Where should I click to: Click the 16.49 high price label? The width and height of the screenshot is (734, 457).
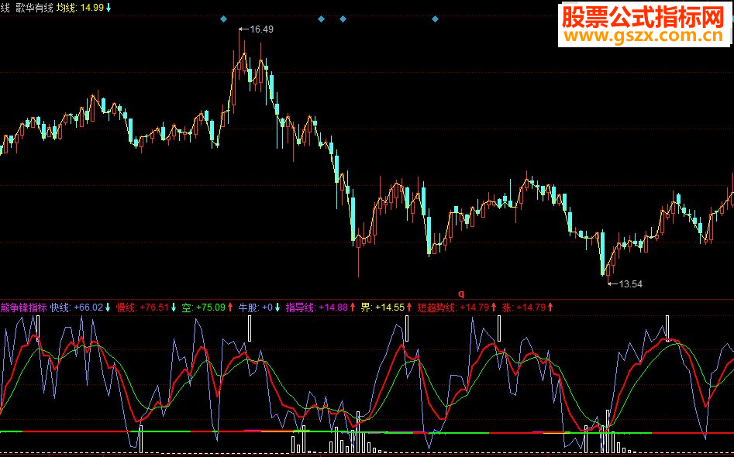(261, 29)
